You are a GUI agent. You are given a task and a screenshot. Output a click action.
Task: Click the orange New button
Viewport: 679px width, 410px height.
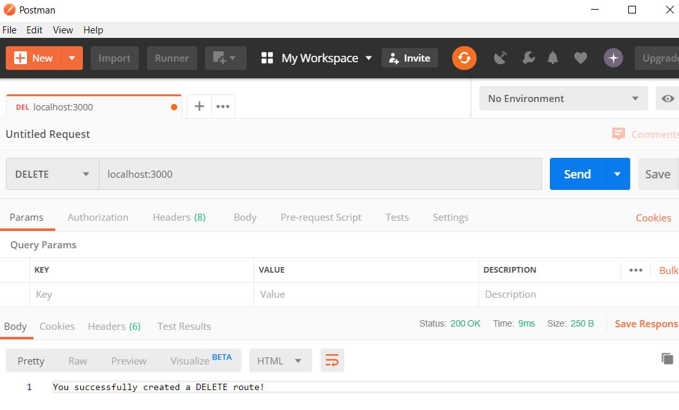point(34,58)
